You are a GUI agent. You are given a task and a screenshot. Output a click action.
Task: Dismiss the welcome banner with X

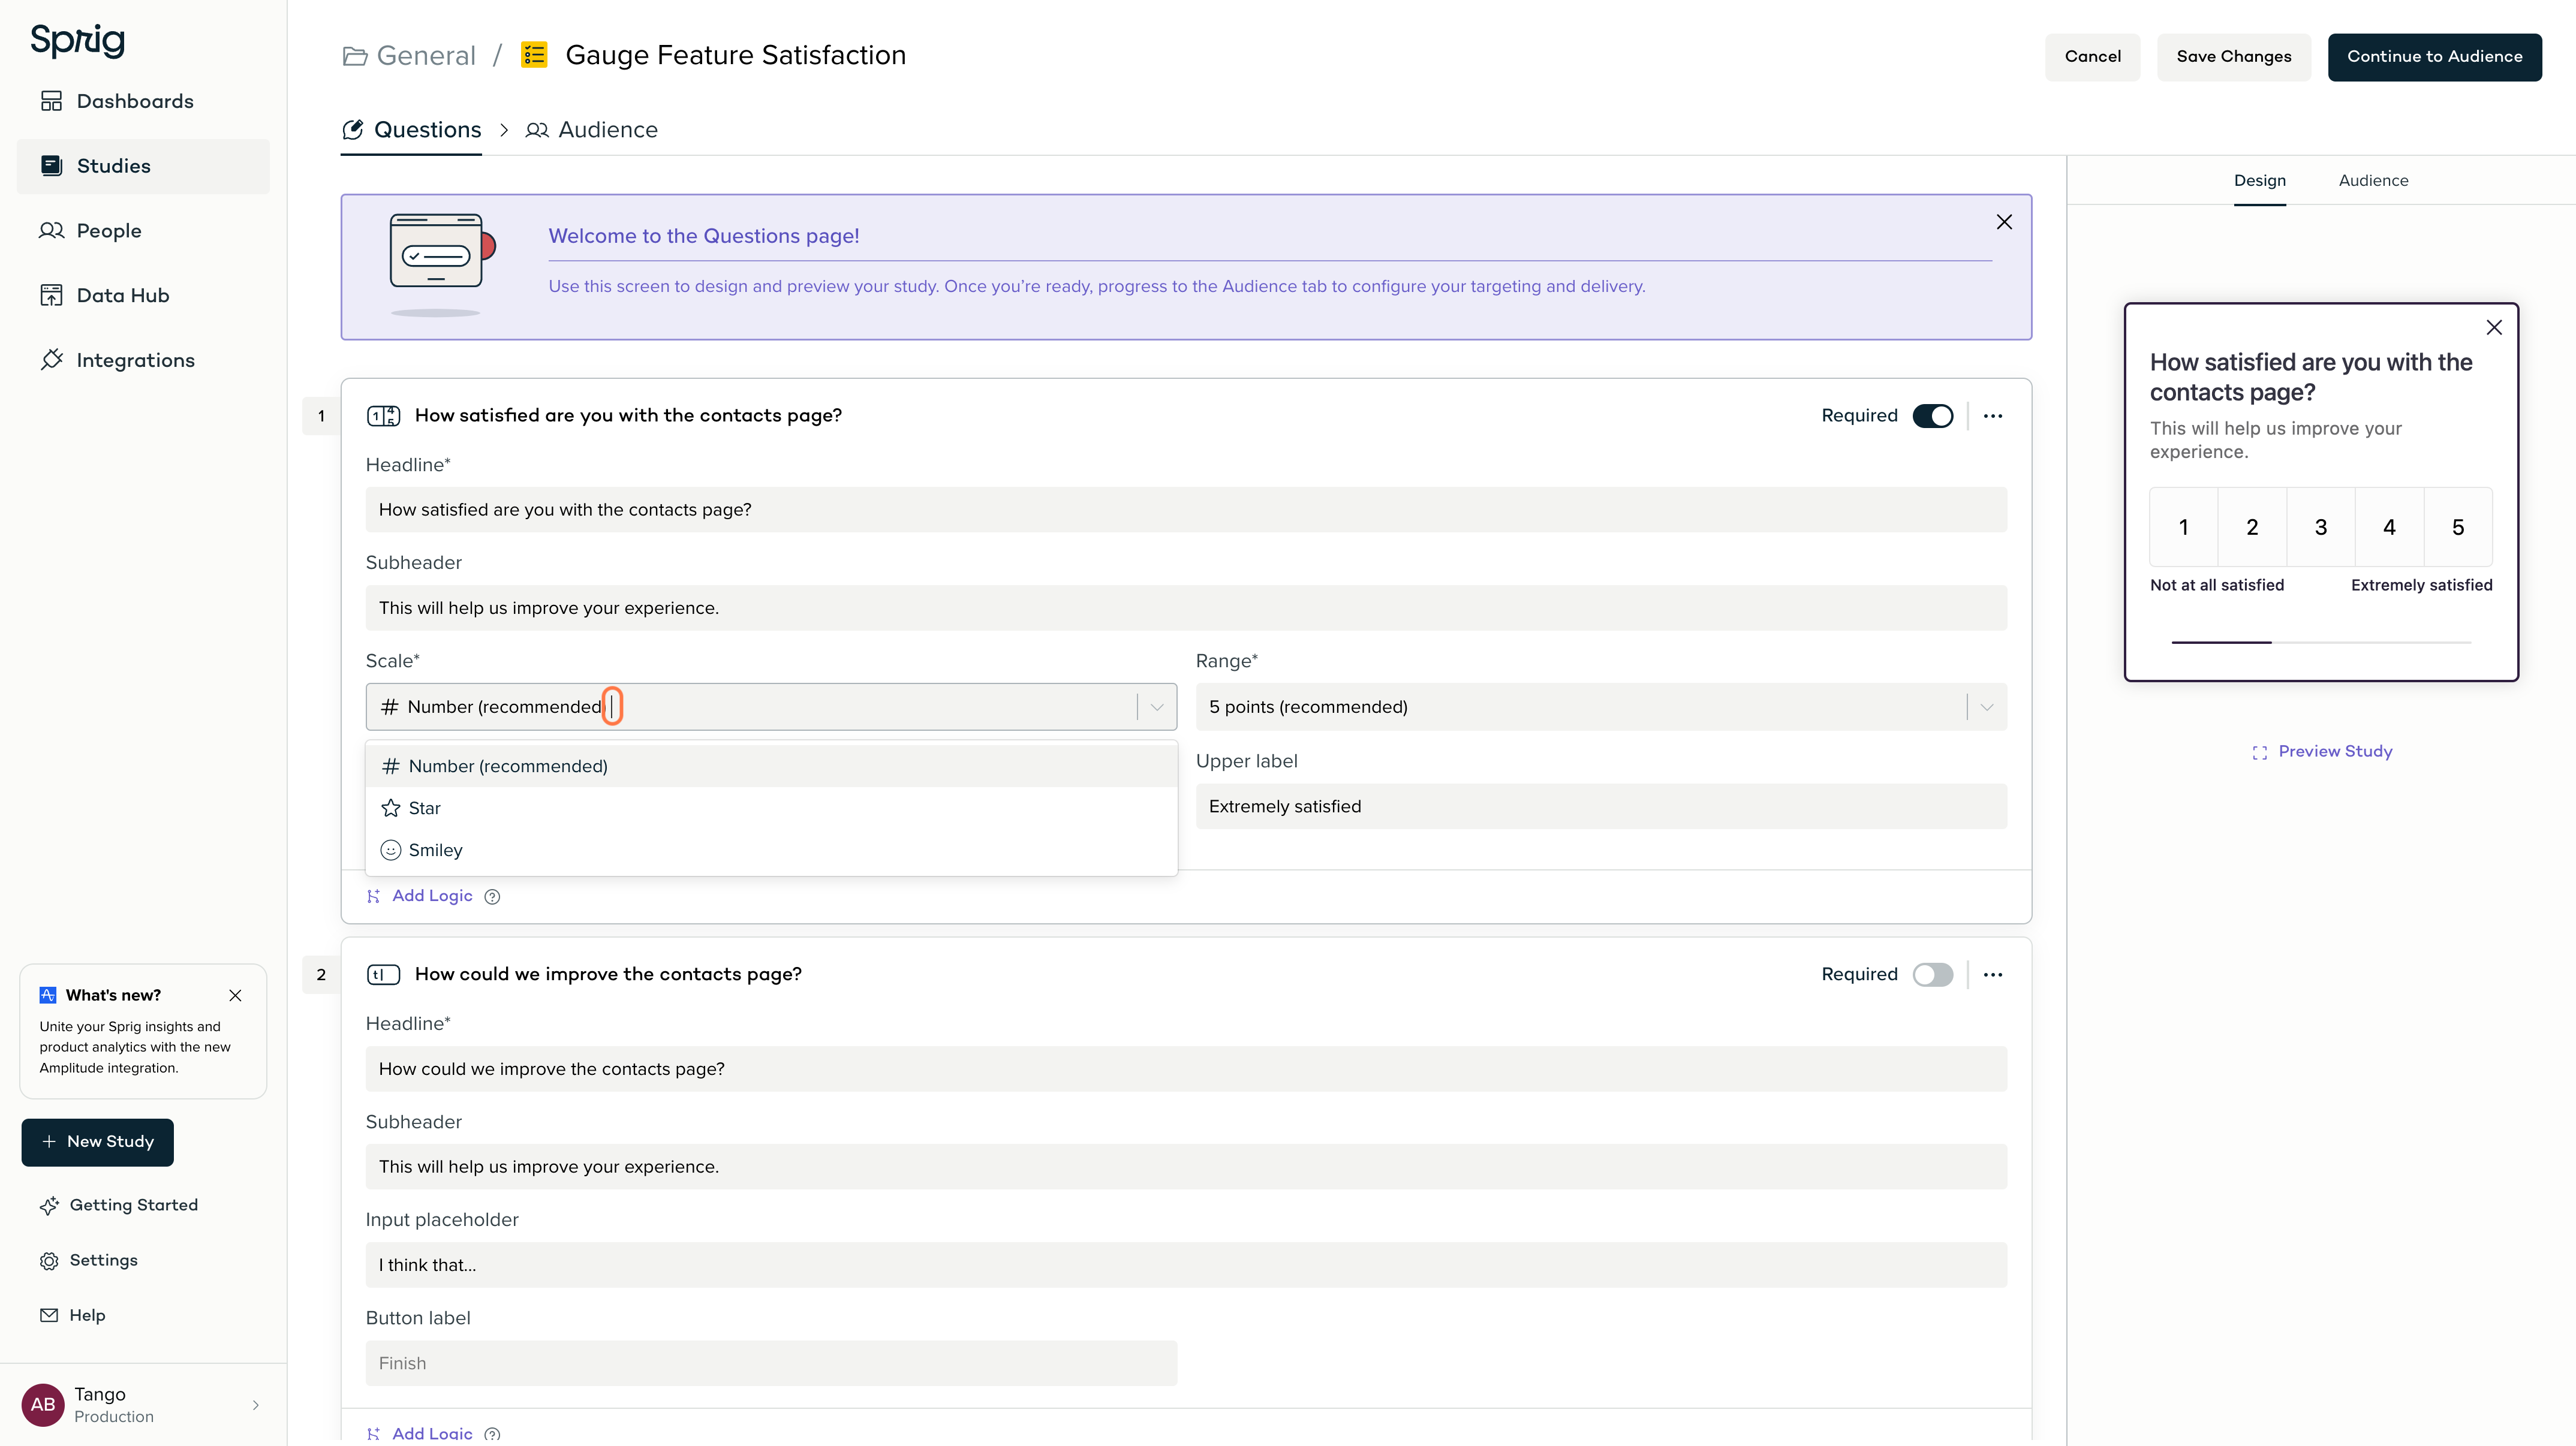tap(2004, 222)
